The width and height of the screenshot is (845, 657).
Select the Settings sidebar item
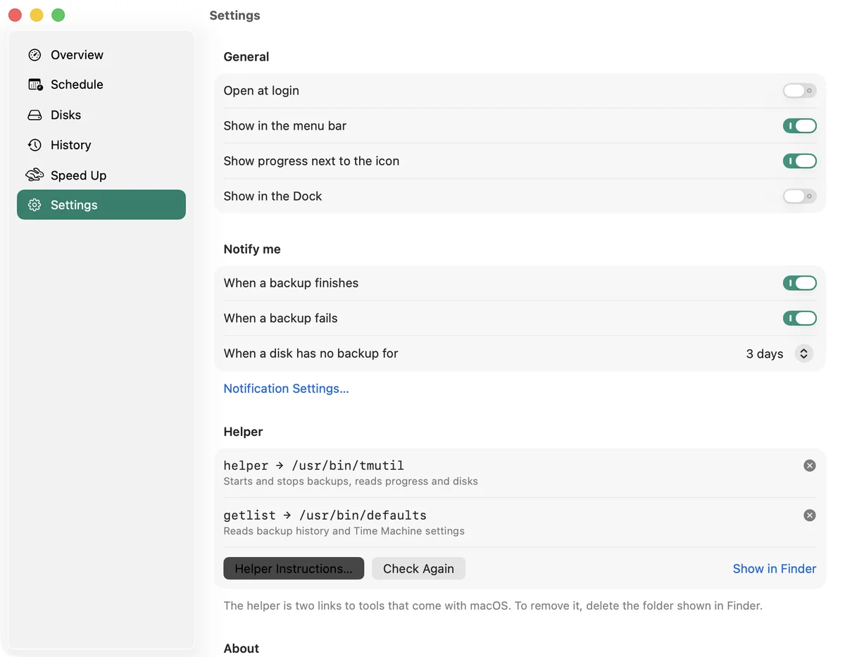[101, 205]
